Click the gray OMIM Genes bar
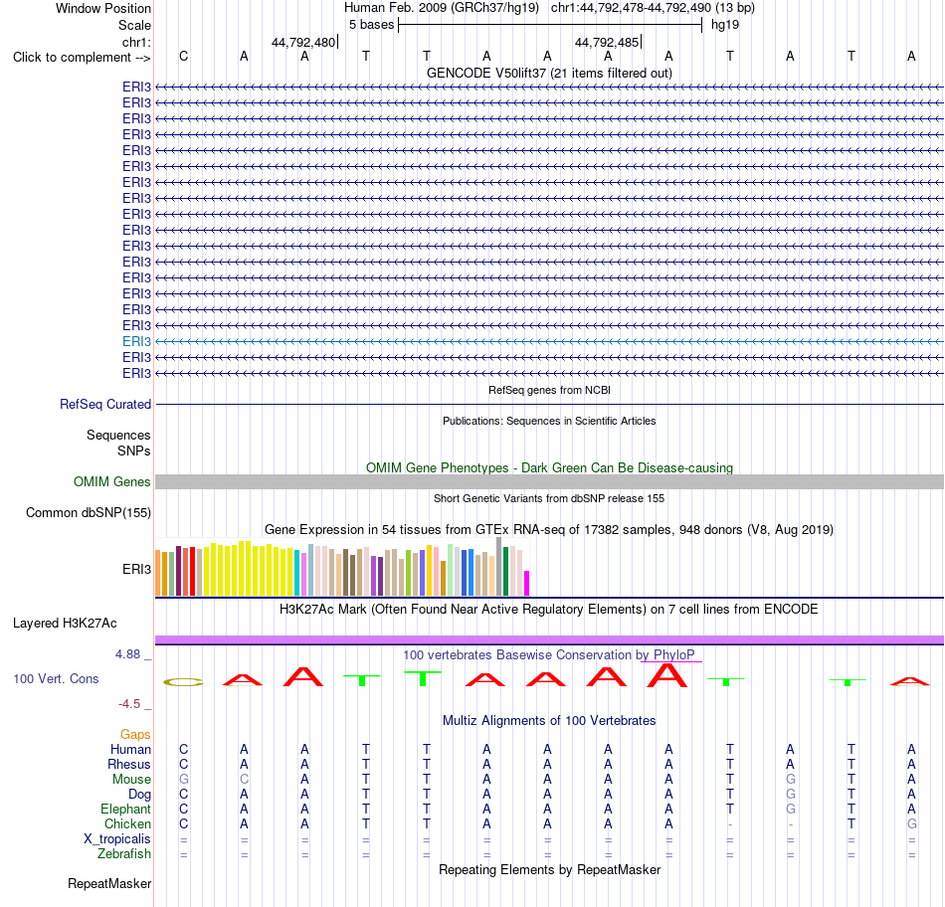This screenshot has height=907, width=945. [549, 481]
